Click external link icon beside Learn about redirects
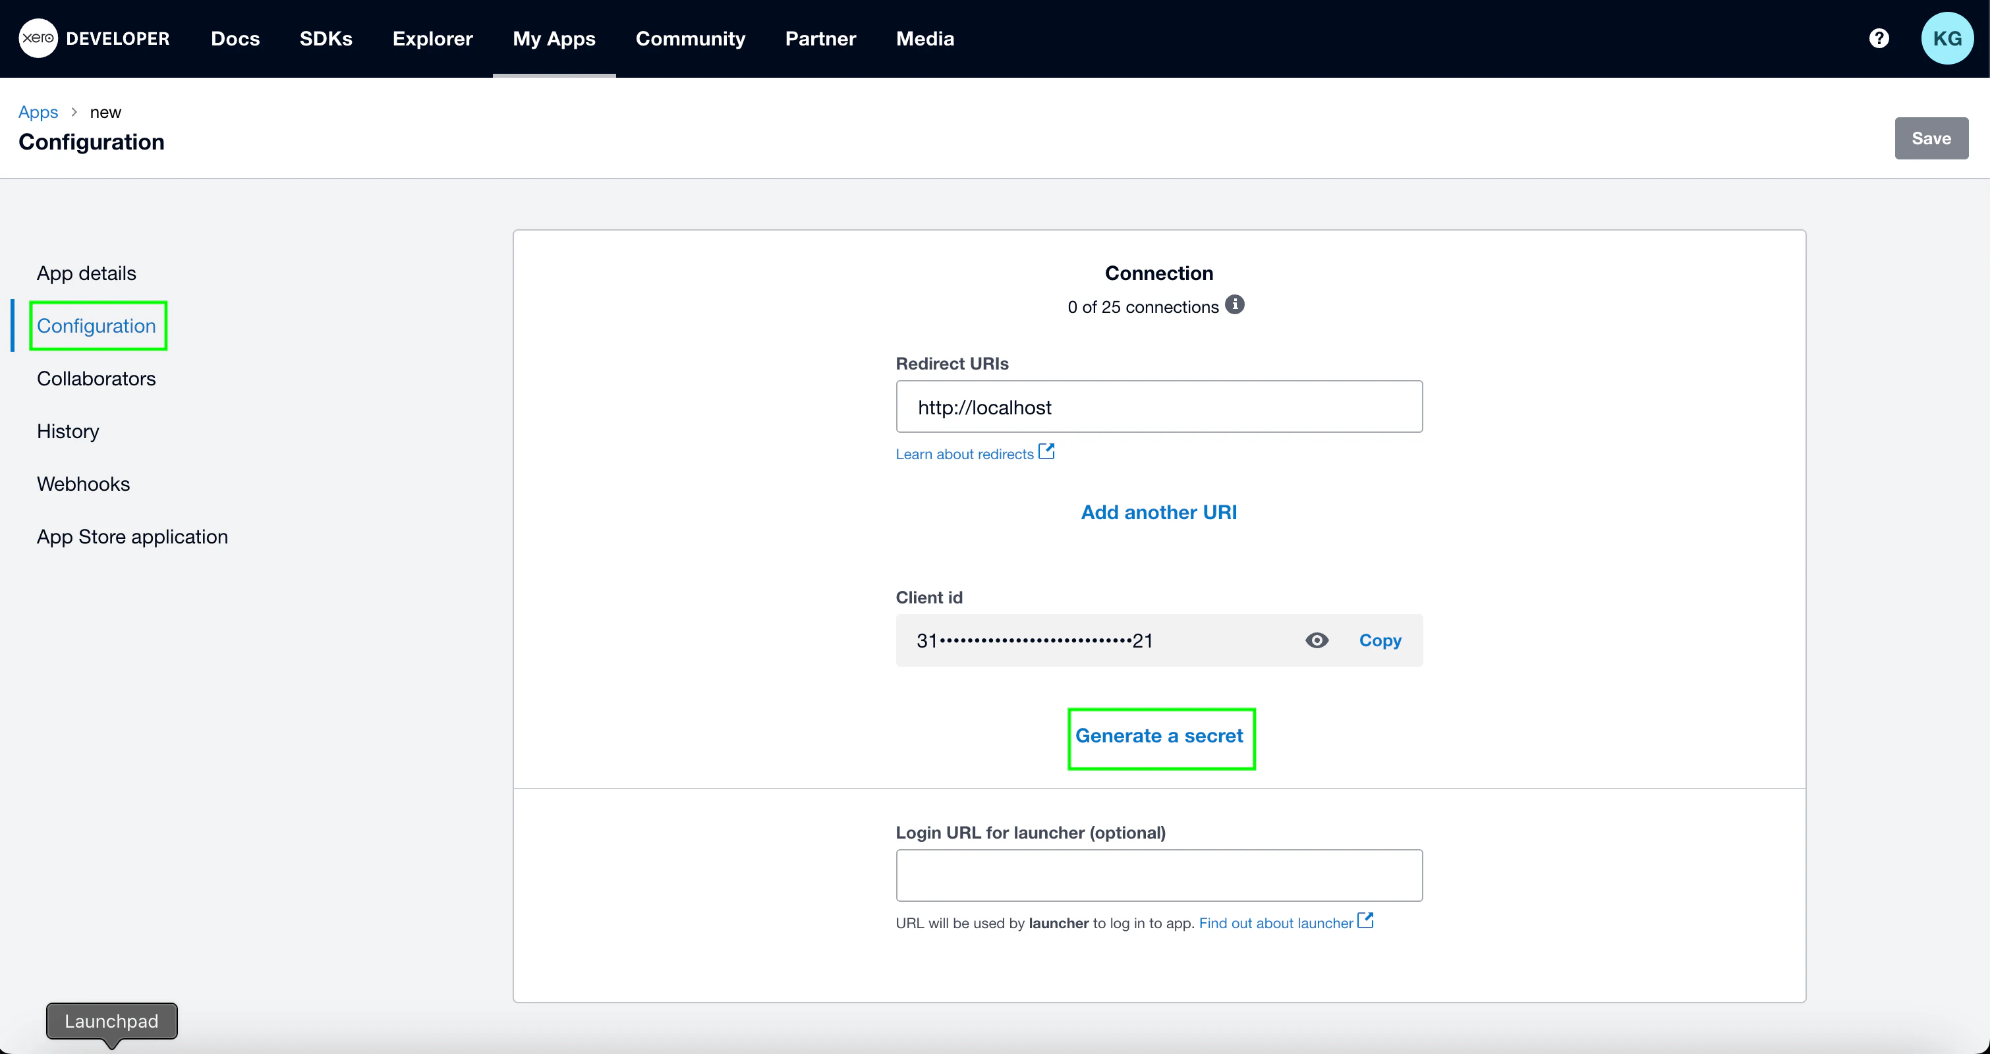This screenshot has width=1990, height=1054. (x=1046, y=452)
